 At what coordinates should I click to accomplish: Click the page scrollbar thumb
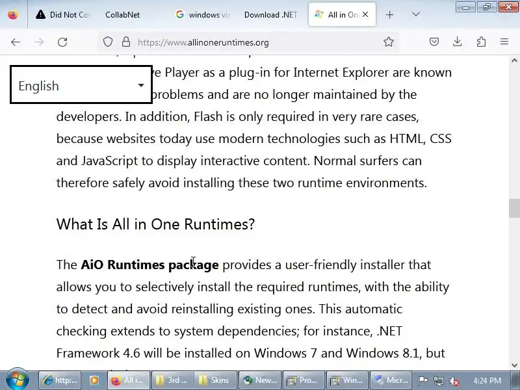pyautogui.click(x=514, y=208)
